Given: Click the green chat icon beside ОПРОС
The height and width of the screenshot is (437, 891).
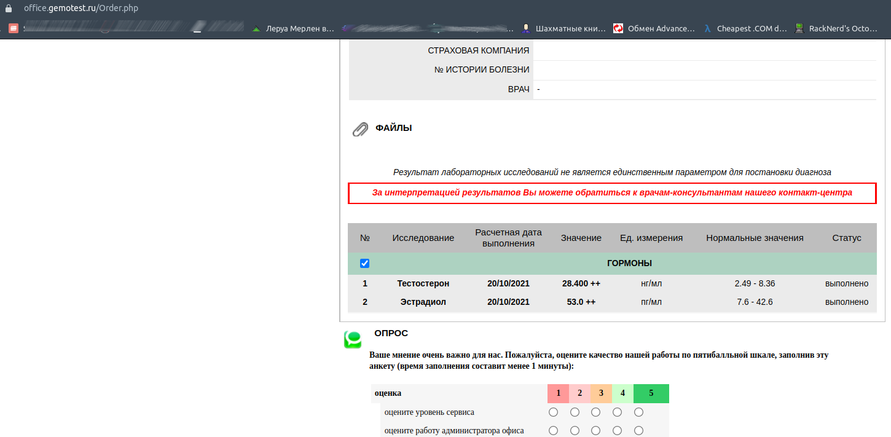Looking at the screenshot, I should pos(353,339).
